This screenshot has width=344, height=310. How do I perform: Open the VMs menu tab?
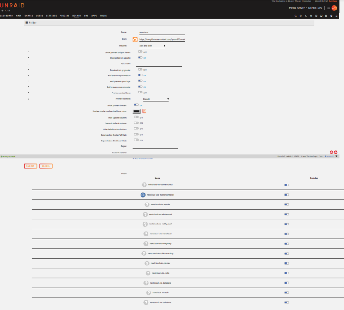[x=86, y=16]
